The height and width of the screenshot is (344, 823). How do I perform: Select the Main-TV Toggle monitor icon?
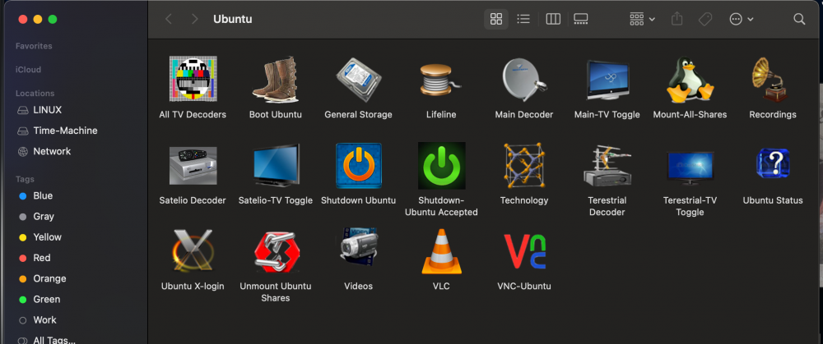(607, 80)
